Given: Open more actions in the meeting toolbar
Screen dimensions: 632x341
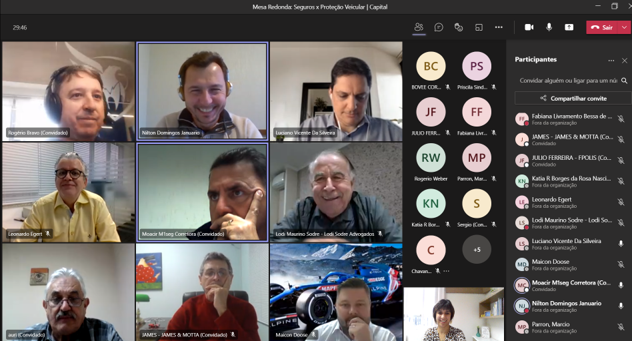Looking at the screenshot, I should point(499,27).
